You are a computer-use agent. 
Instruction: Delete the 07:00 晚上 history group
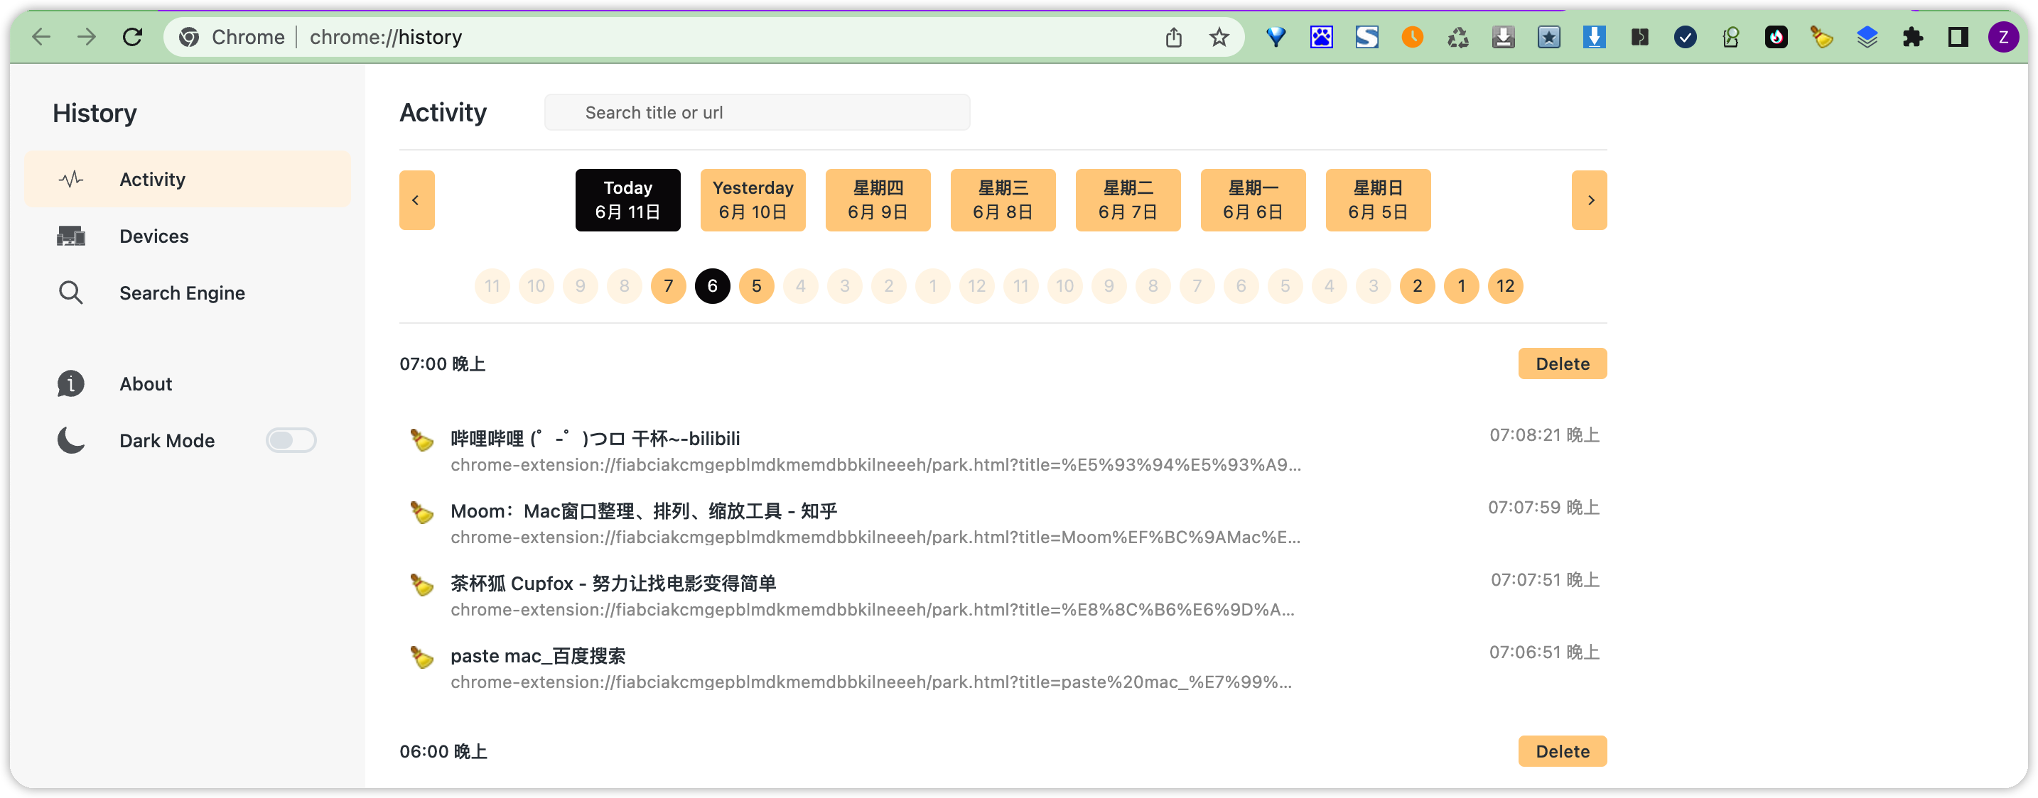(1562, 364)
